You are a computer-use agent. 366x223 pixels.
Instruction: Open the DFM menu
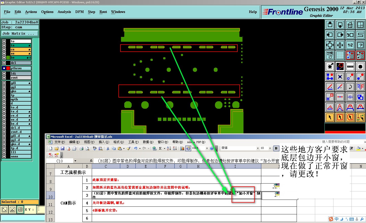point(80,12)
